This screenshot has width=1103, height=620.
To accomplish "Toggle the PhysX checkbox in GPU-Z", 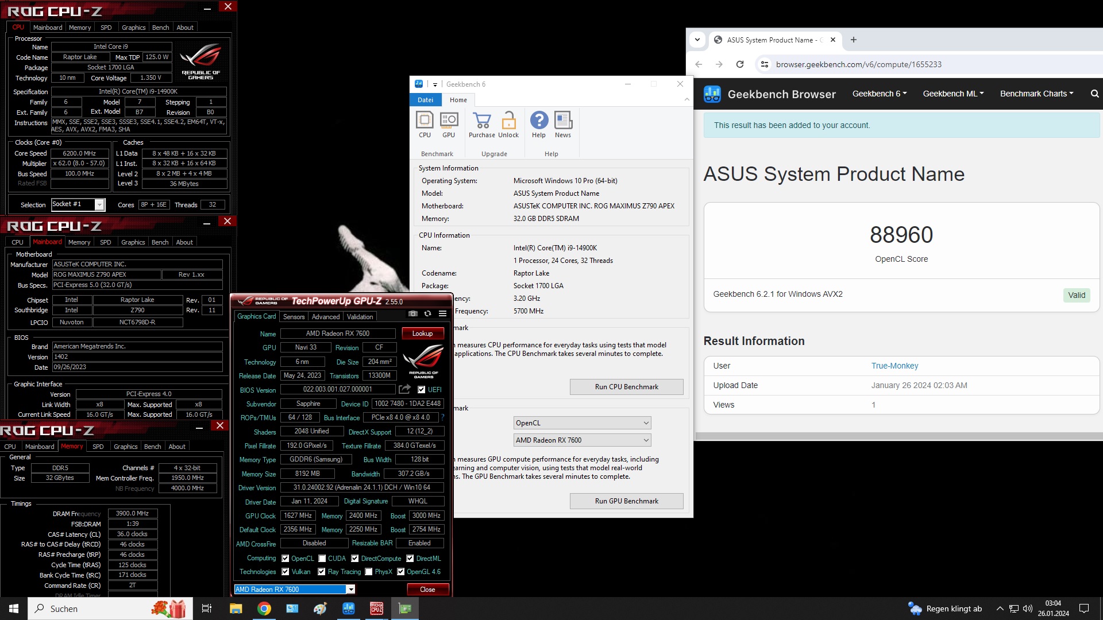I will click(369, 572).
